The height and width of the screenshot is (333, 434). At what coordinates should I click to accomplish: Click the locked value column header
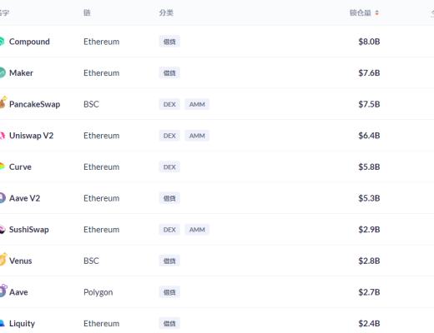click(361, 12)
